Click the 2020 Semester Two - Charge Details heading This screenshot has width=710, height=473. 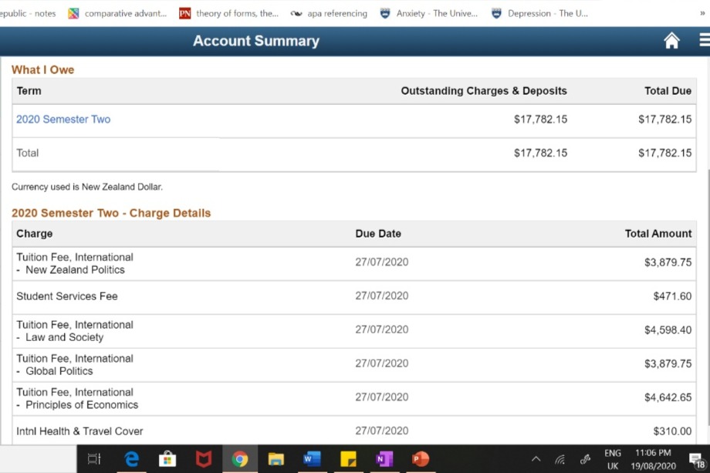111,213
